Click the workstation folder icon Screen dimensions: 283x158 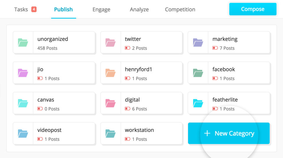111,134
